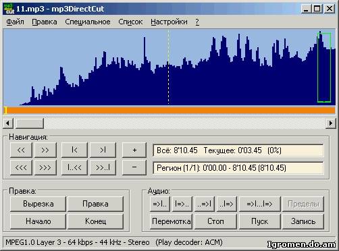The height and width of the screenshot is (251, 339).
Task: Click the green volume level box in the waveform
Action: (x=324, y=67)
